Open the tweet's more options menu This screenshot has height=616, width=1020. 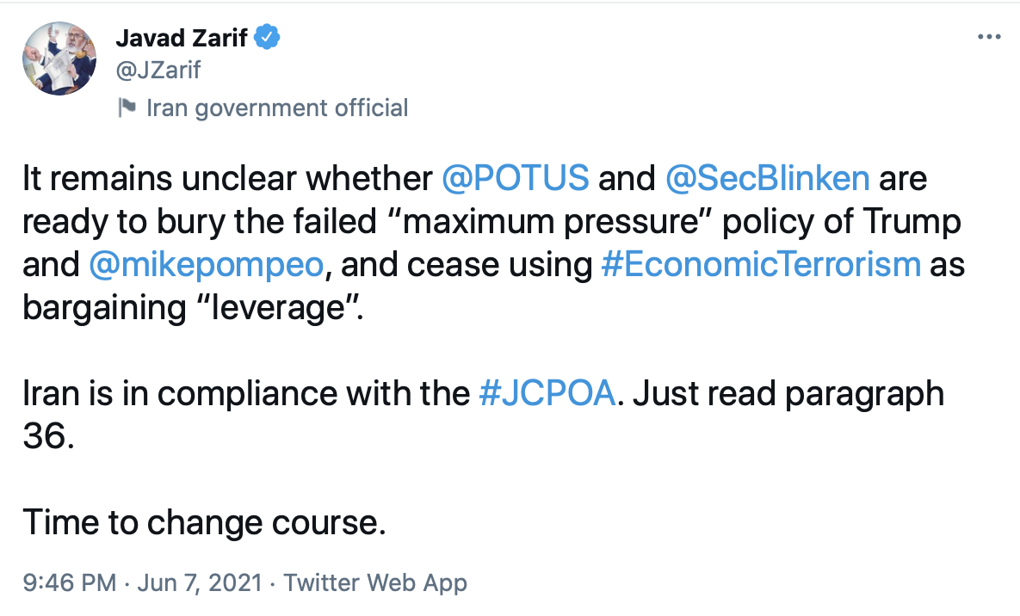(x=989, y=38)
